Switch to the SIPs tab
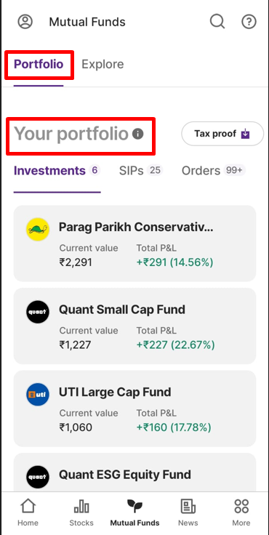Image resolution: width=269 pixels, height=535 pixels. tap(141, 170)
